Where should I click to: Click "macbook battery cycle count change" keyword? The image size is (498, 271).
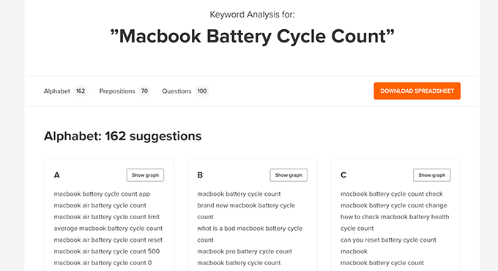(x=393, y=205)
